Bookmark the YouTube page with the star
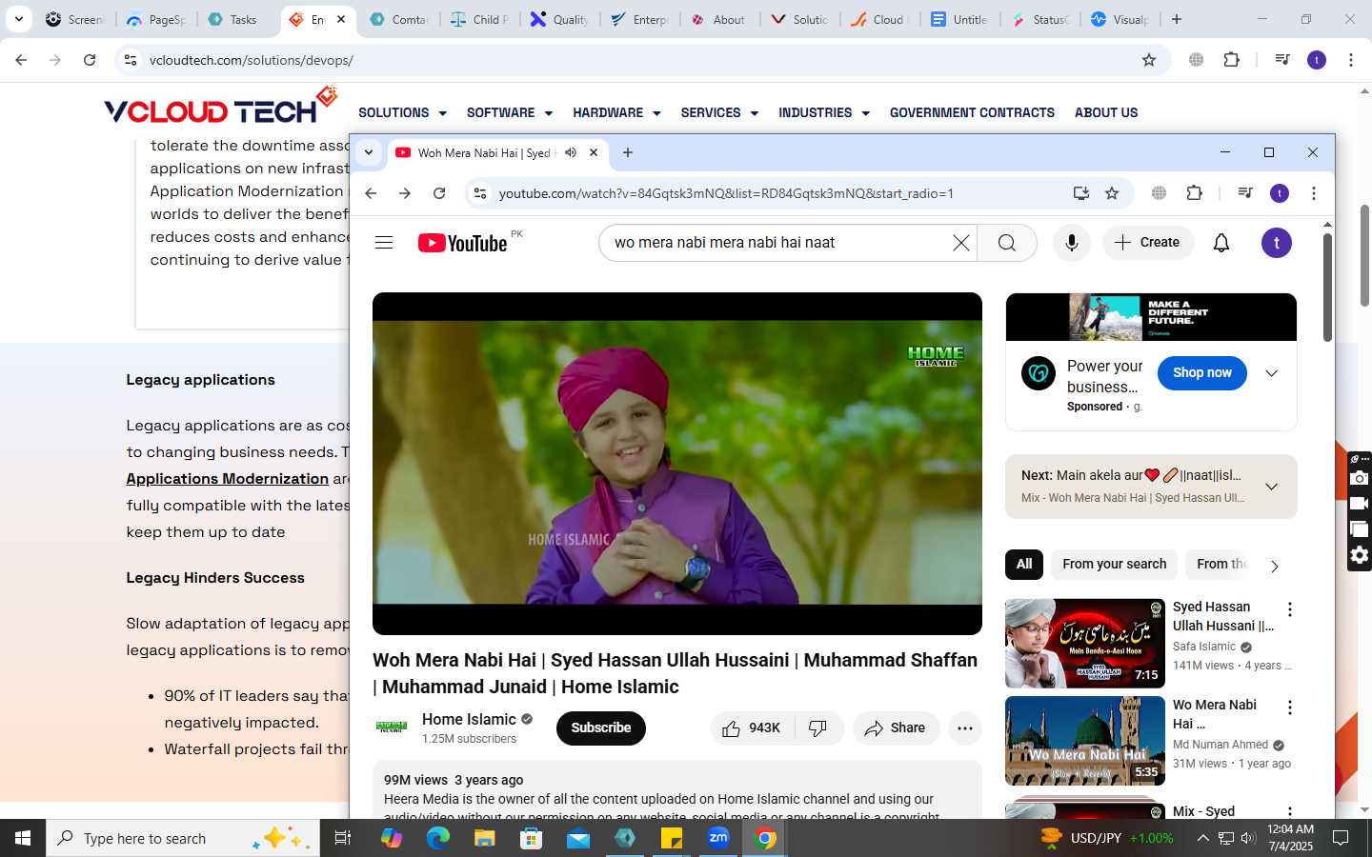Screen dimensions: 1372x857 (1112, 193)
